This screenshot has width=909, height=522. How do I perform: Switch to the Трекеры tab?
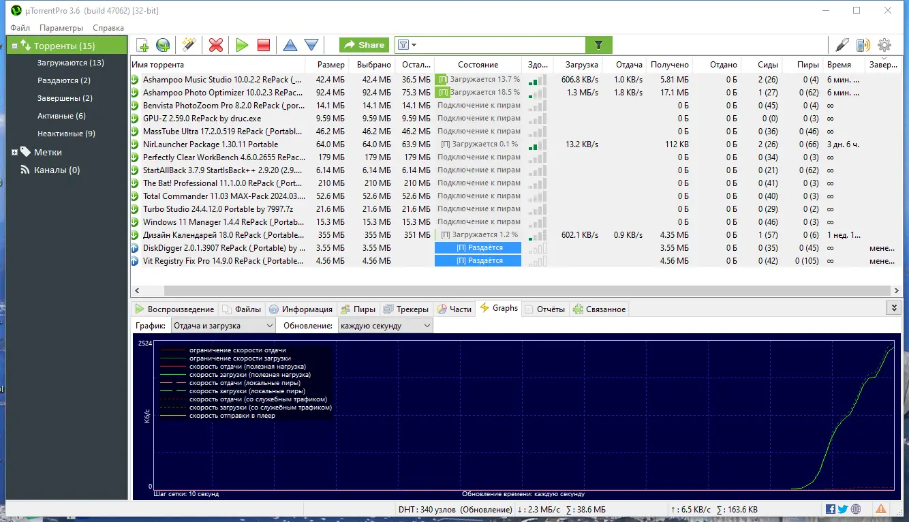tap(406, 309)
